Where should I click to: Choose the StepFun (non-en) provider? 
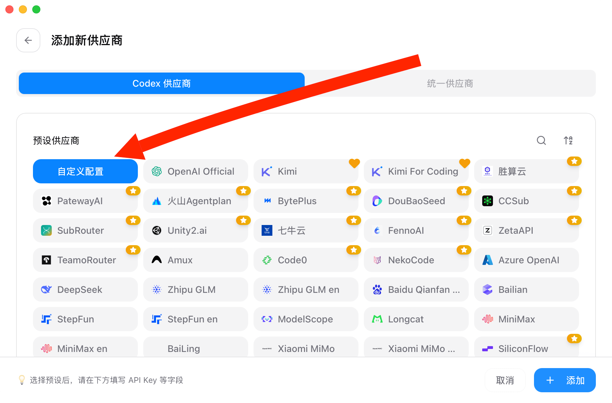(85, 319)
